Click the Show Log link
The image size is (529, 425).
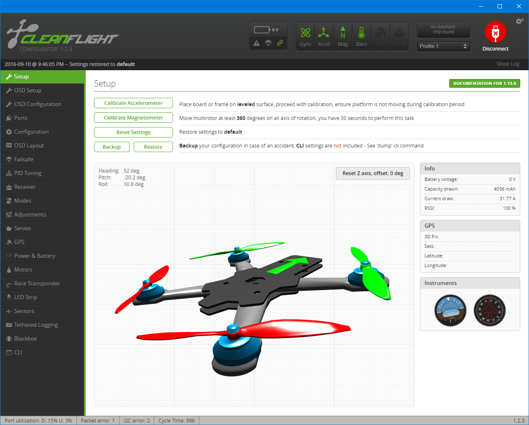(508, 64)
